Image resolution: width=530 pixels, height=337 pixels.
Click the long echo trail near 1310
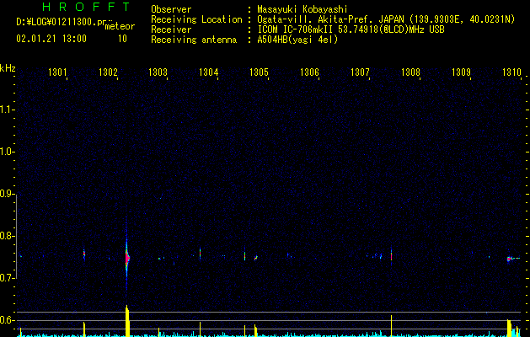[x=513, y=259]
